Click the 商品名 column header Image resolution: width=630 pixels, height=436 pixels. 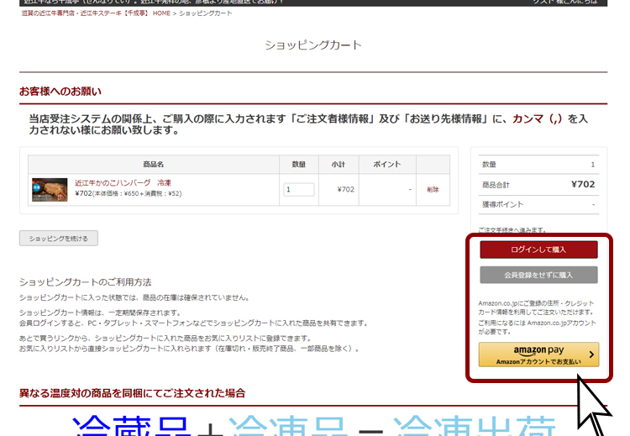coord(154,165)
